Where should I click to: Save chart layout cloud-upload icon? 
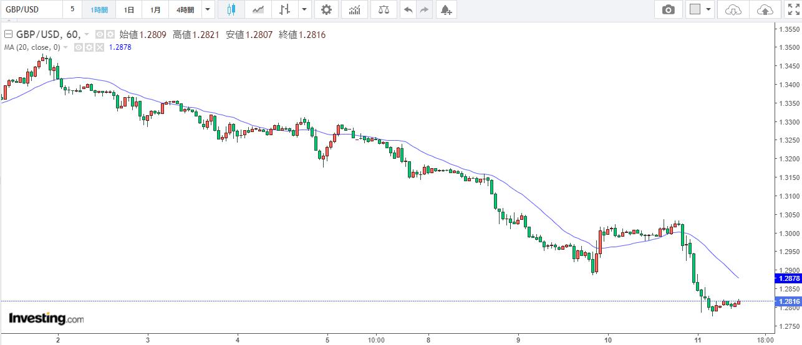pyautogui.click(x=764, y=10)
